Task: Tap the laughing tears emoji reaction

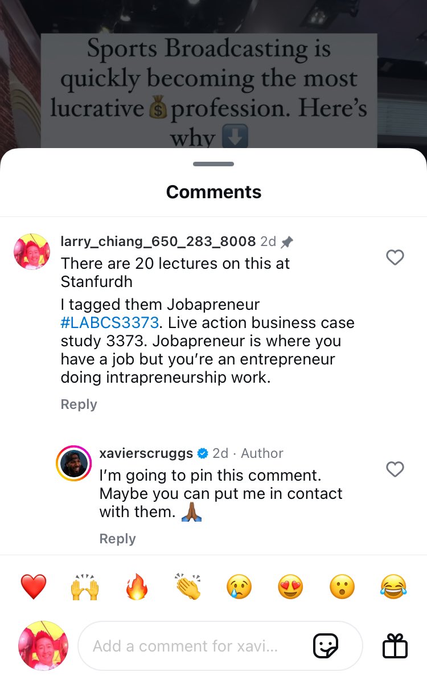Action: tap(393, 586)
